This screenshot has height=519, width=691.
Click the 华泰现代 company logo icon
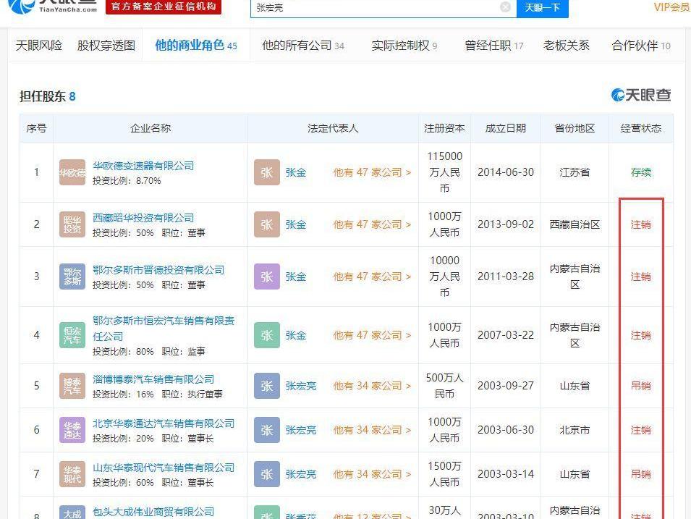[x=72, y=474]
